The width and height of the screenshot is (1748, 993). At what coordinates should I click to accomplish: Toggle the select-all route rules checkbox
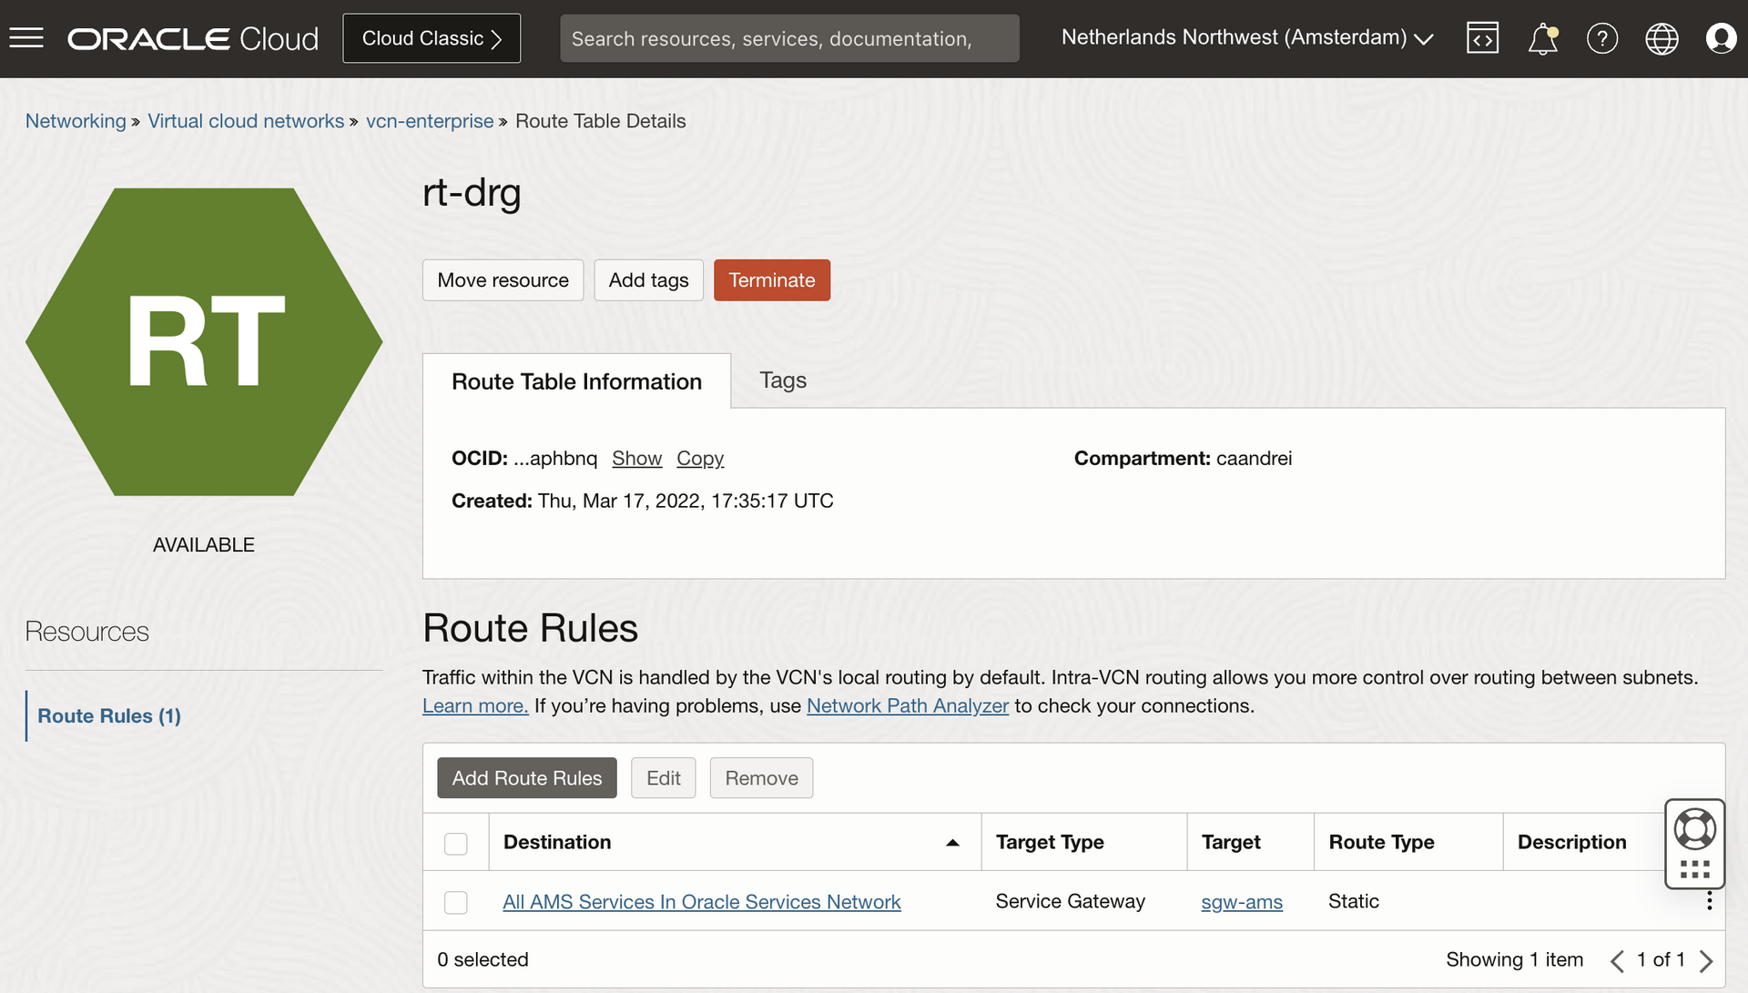[x=456, y=843]
